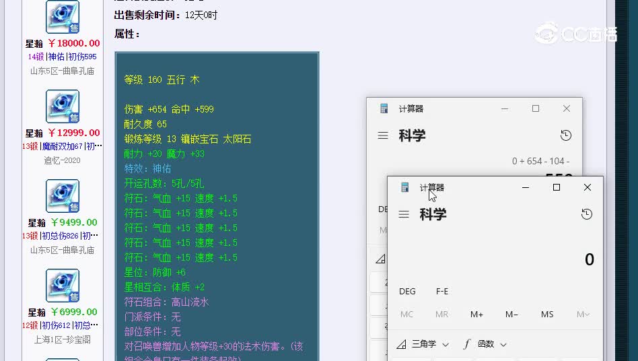Open front calculator hamburger navigation menu

pos(404,214)
